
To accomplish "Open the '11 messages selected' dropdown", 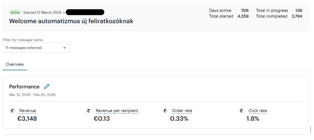I will pos(36,48).
